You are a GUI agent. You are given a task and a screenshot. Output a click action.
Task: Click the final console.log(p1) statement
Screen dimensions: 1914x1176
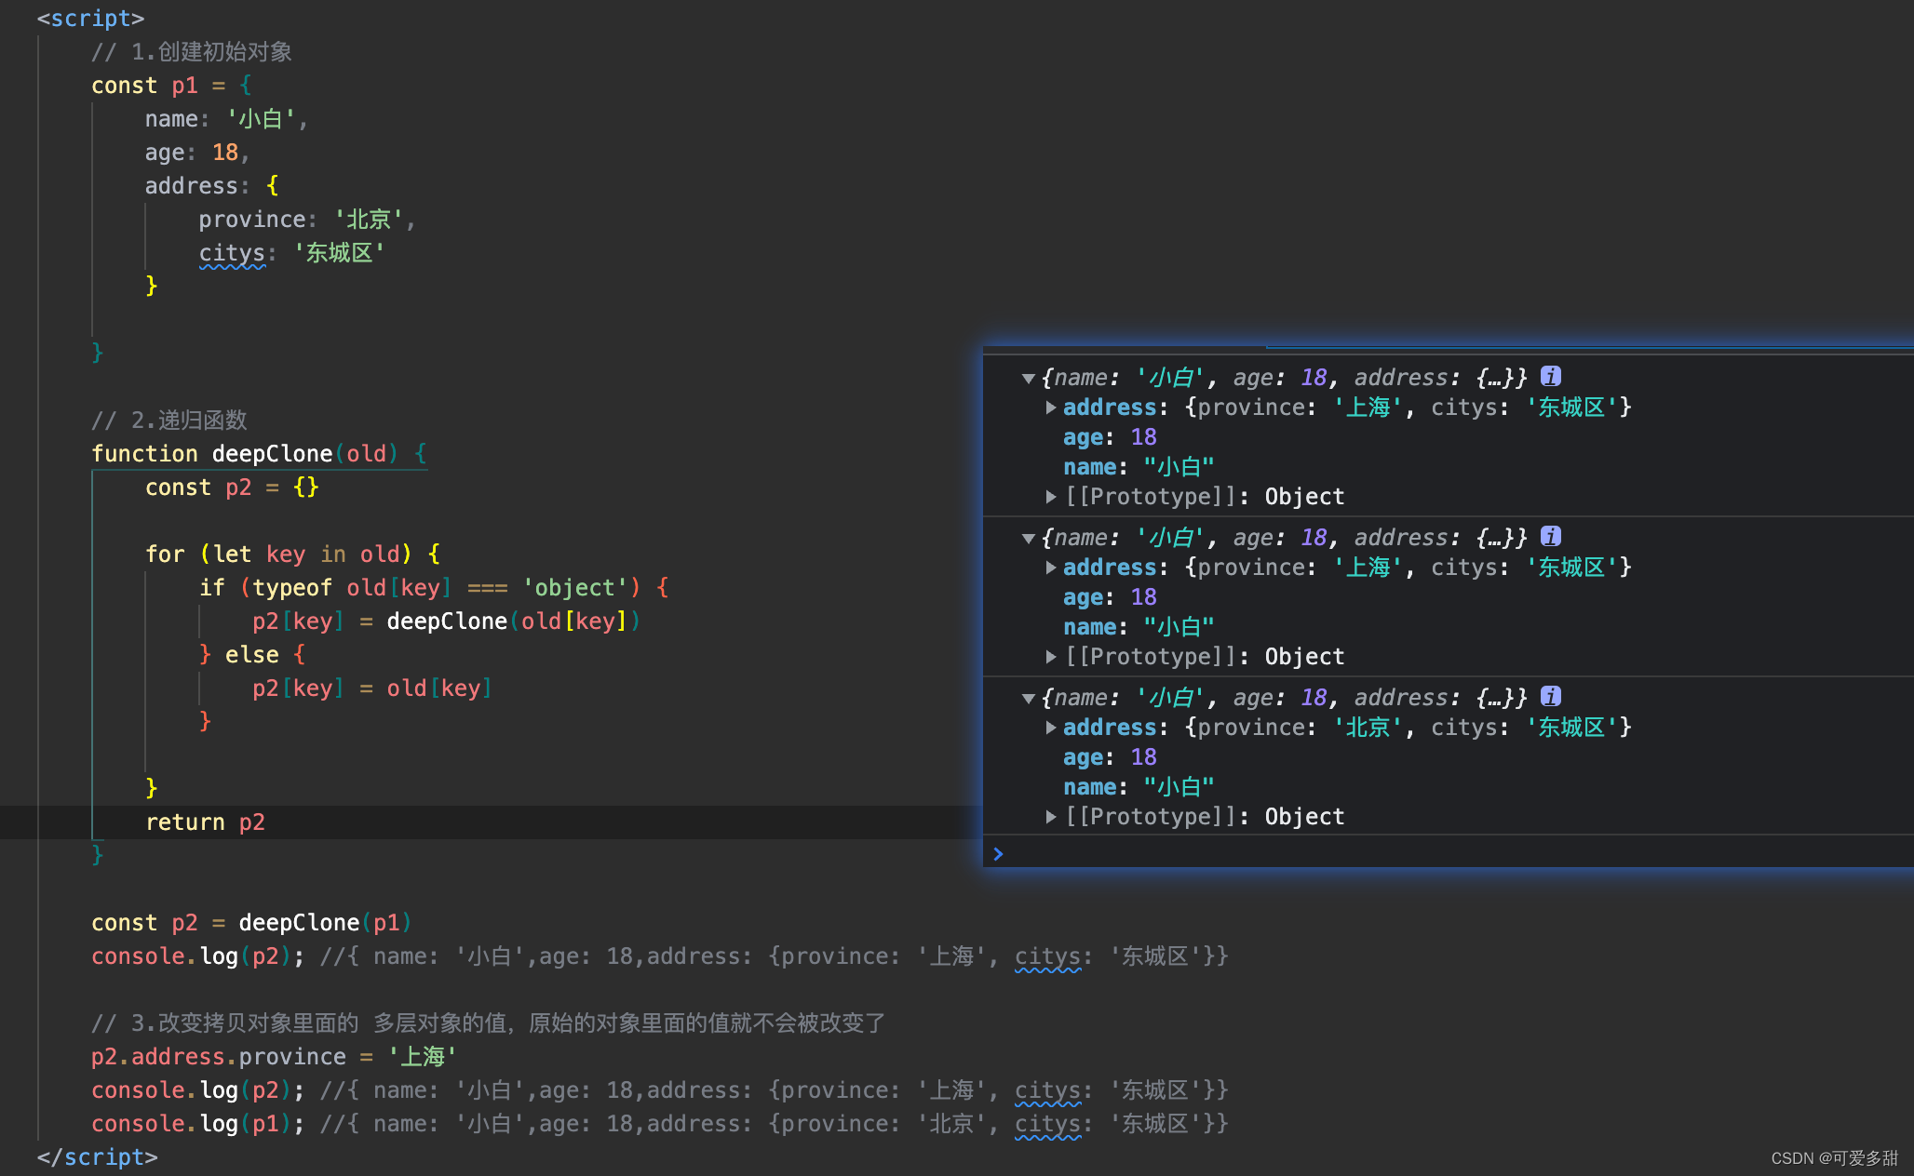pyautogui.click(x=195, y=1123)
